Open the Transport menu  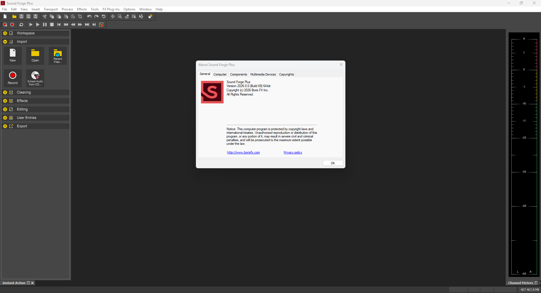(x=51, y=9)
